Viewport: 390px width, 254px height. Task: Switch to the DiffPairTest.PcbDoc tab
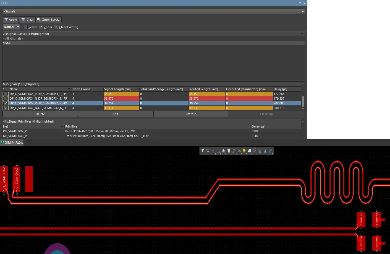pos(12,142)
